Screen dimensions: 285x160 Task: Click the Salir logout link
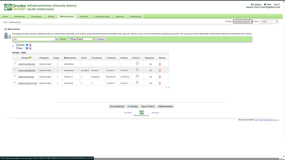(276, 4)
